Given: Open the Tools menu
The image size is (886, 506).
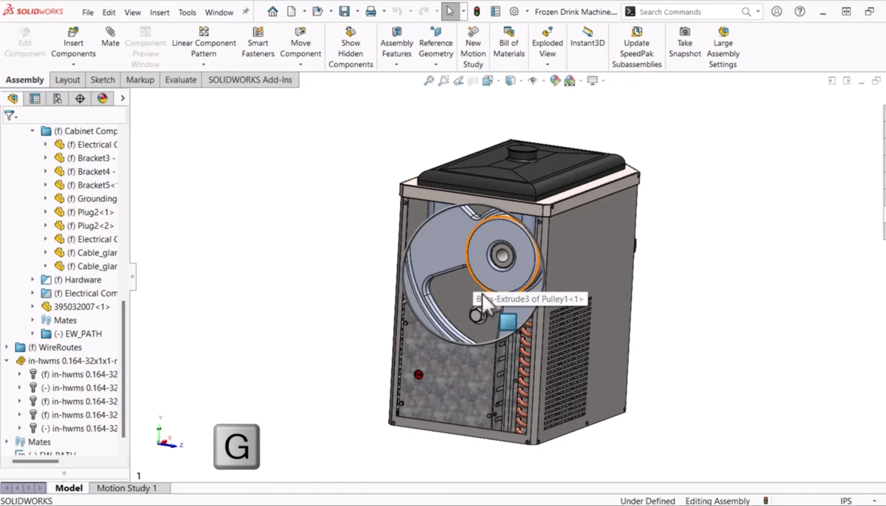Looking at the screenshot, I should click(187, 12).
